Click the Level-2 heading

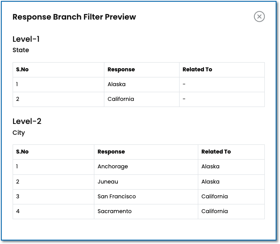(x=27, y=121)
